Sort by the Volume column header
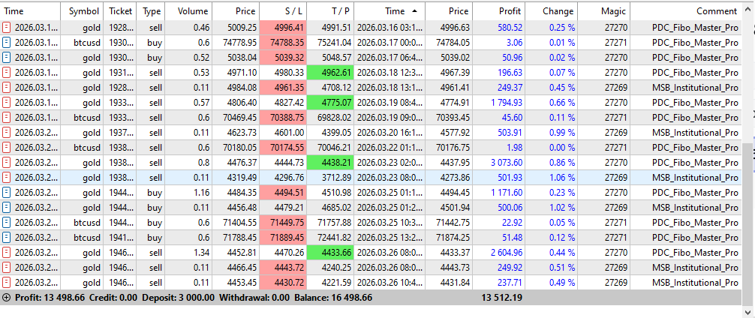Image resolution: width=755 pixels, height=318 pixels. tap(189, 11)
